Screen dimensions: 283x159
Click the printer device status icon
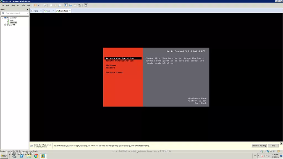click(x=271, y=151)
